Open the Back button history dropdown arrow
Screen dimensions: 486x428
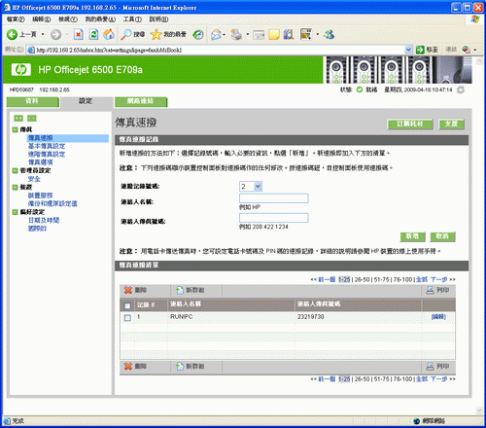point(43,34)
